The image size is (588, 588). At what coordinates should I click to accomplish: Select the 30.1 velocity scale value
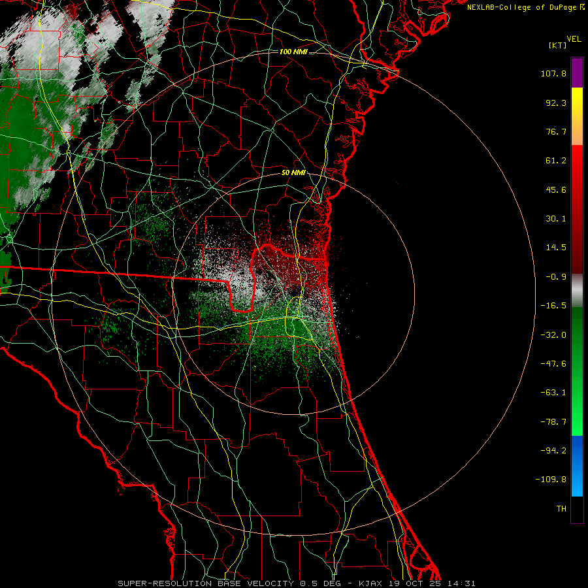pos(556,219)
